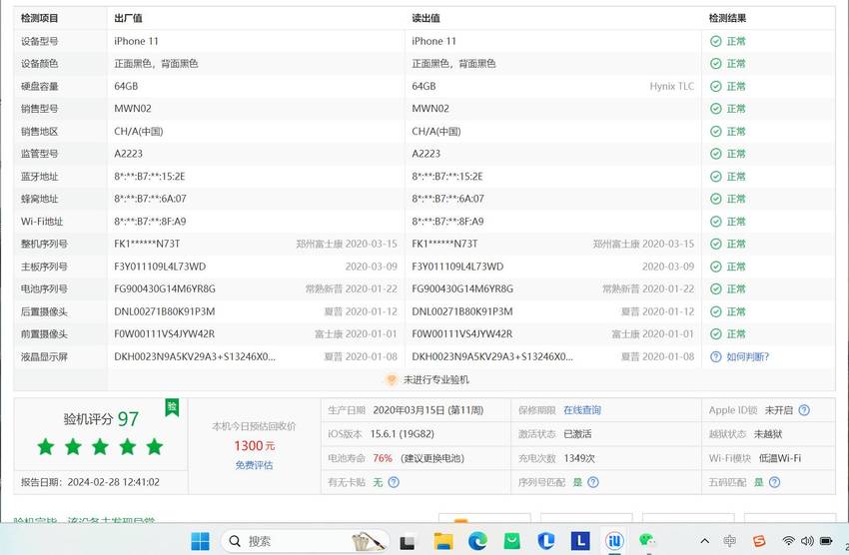Click the 未开启 Apple ID lock value
The height and width of the screenshot is (555, 849).
pyautogui.click(x=778, y=410)
